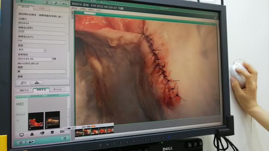The height and width of the screenshot is (151, 269).
Task: Click the user edit icon button
Action: click(x=31, y=142)
